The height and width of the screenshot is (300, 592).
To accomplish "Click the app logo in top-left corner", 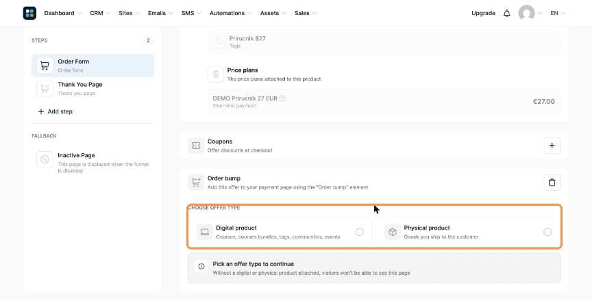I will click(x=29, y=13).
